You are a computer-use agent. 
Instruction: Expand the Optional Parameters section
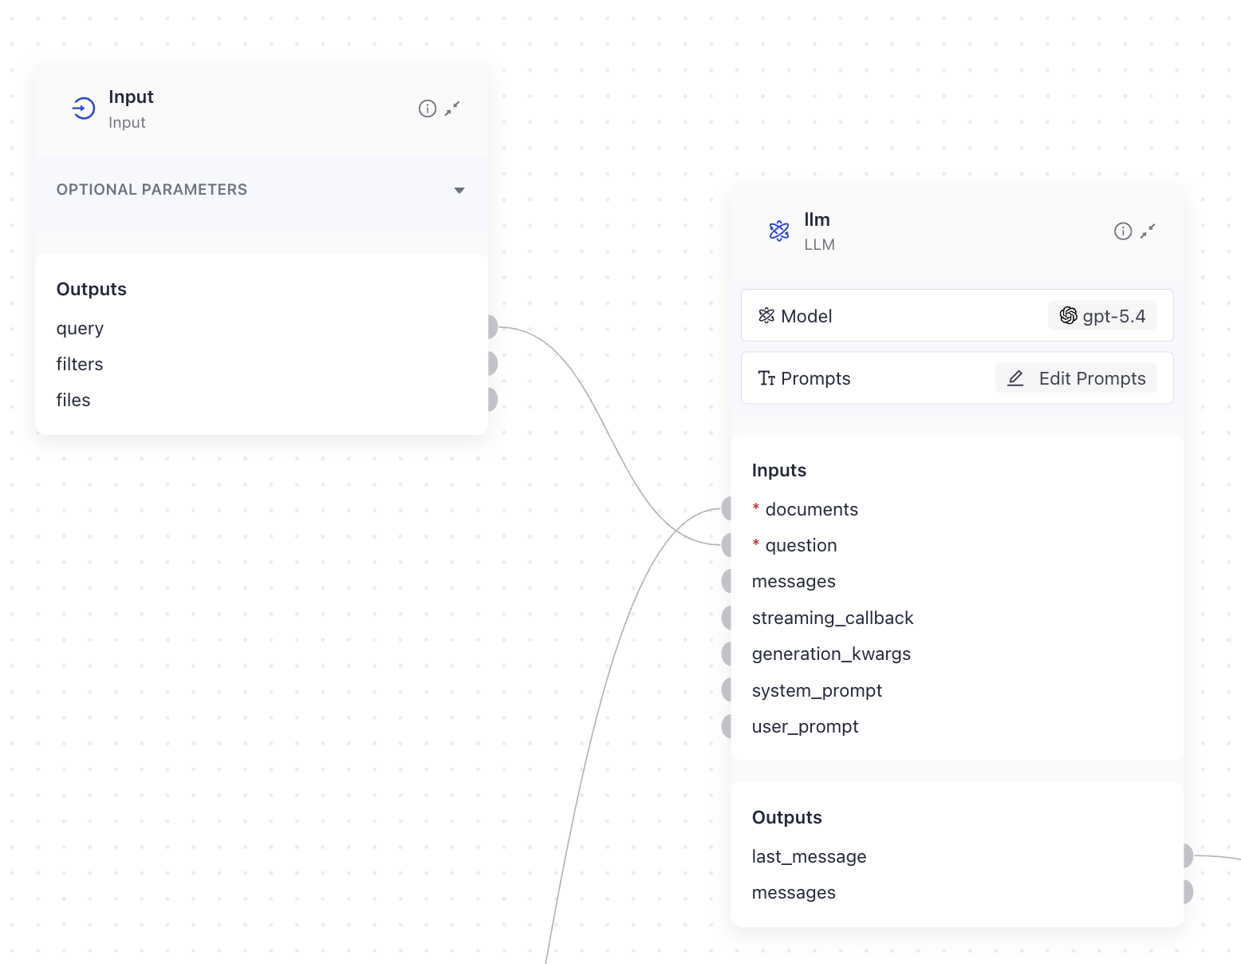[x=459, y=190]
